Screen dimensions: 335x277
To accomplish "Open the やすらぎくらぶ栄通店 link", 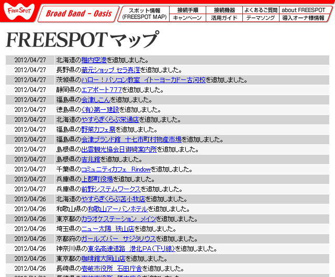I will pyautogui.click(x=110, y=120).
